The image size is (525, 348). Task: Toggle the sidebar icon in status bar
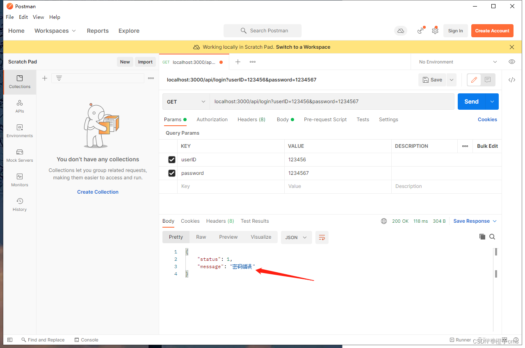10,340
